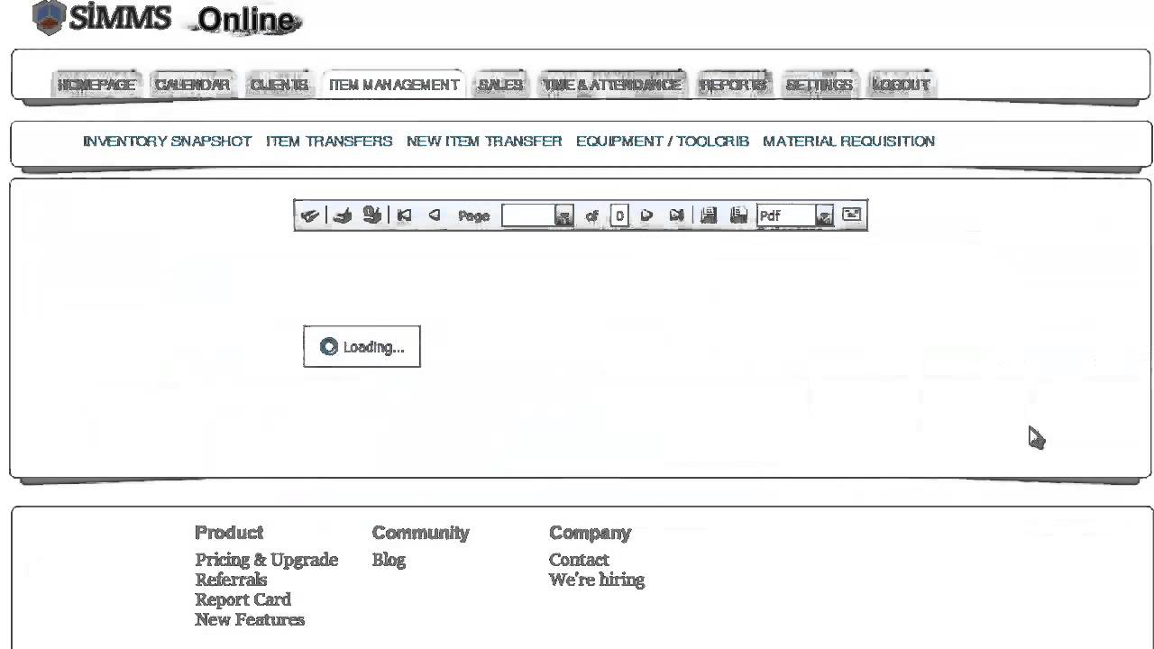Image resolution: width=1154 pixels, height=649 pixels.
Task: Open the Contact link under Company
Action: click(579, 560)
